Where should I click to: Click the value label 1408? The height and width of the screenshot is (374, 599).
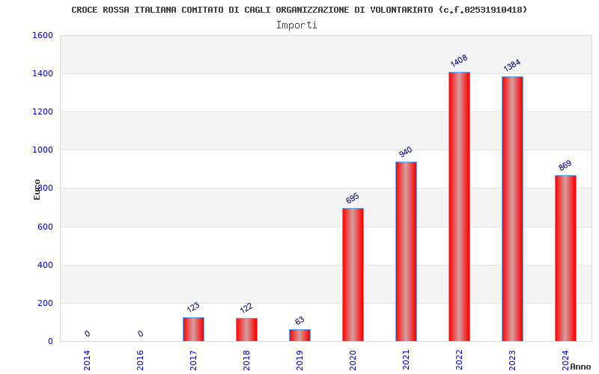(x=459, y=61)
